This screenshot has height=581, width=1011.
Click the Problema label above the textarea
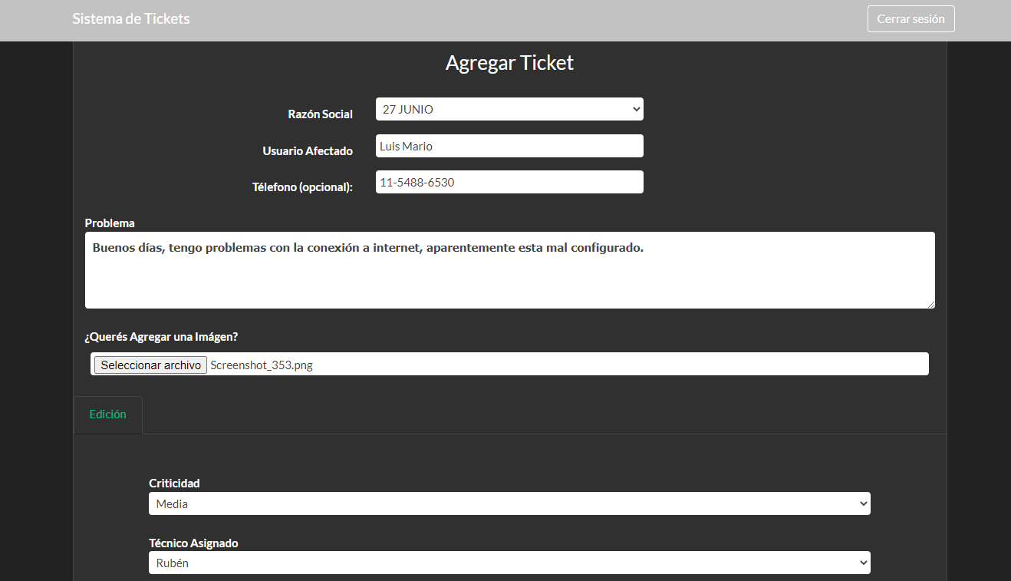[110, 223]
